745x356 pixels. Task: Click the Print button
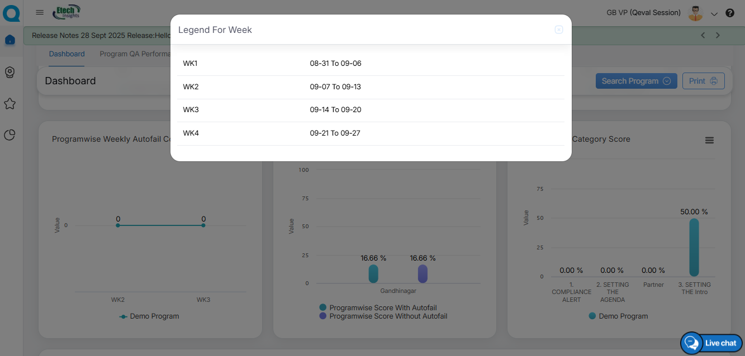(x=703, y=81)
